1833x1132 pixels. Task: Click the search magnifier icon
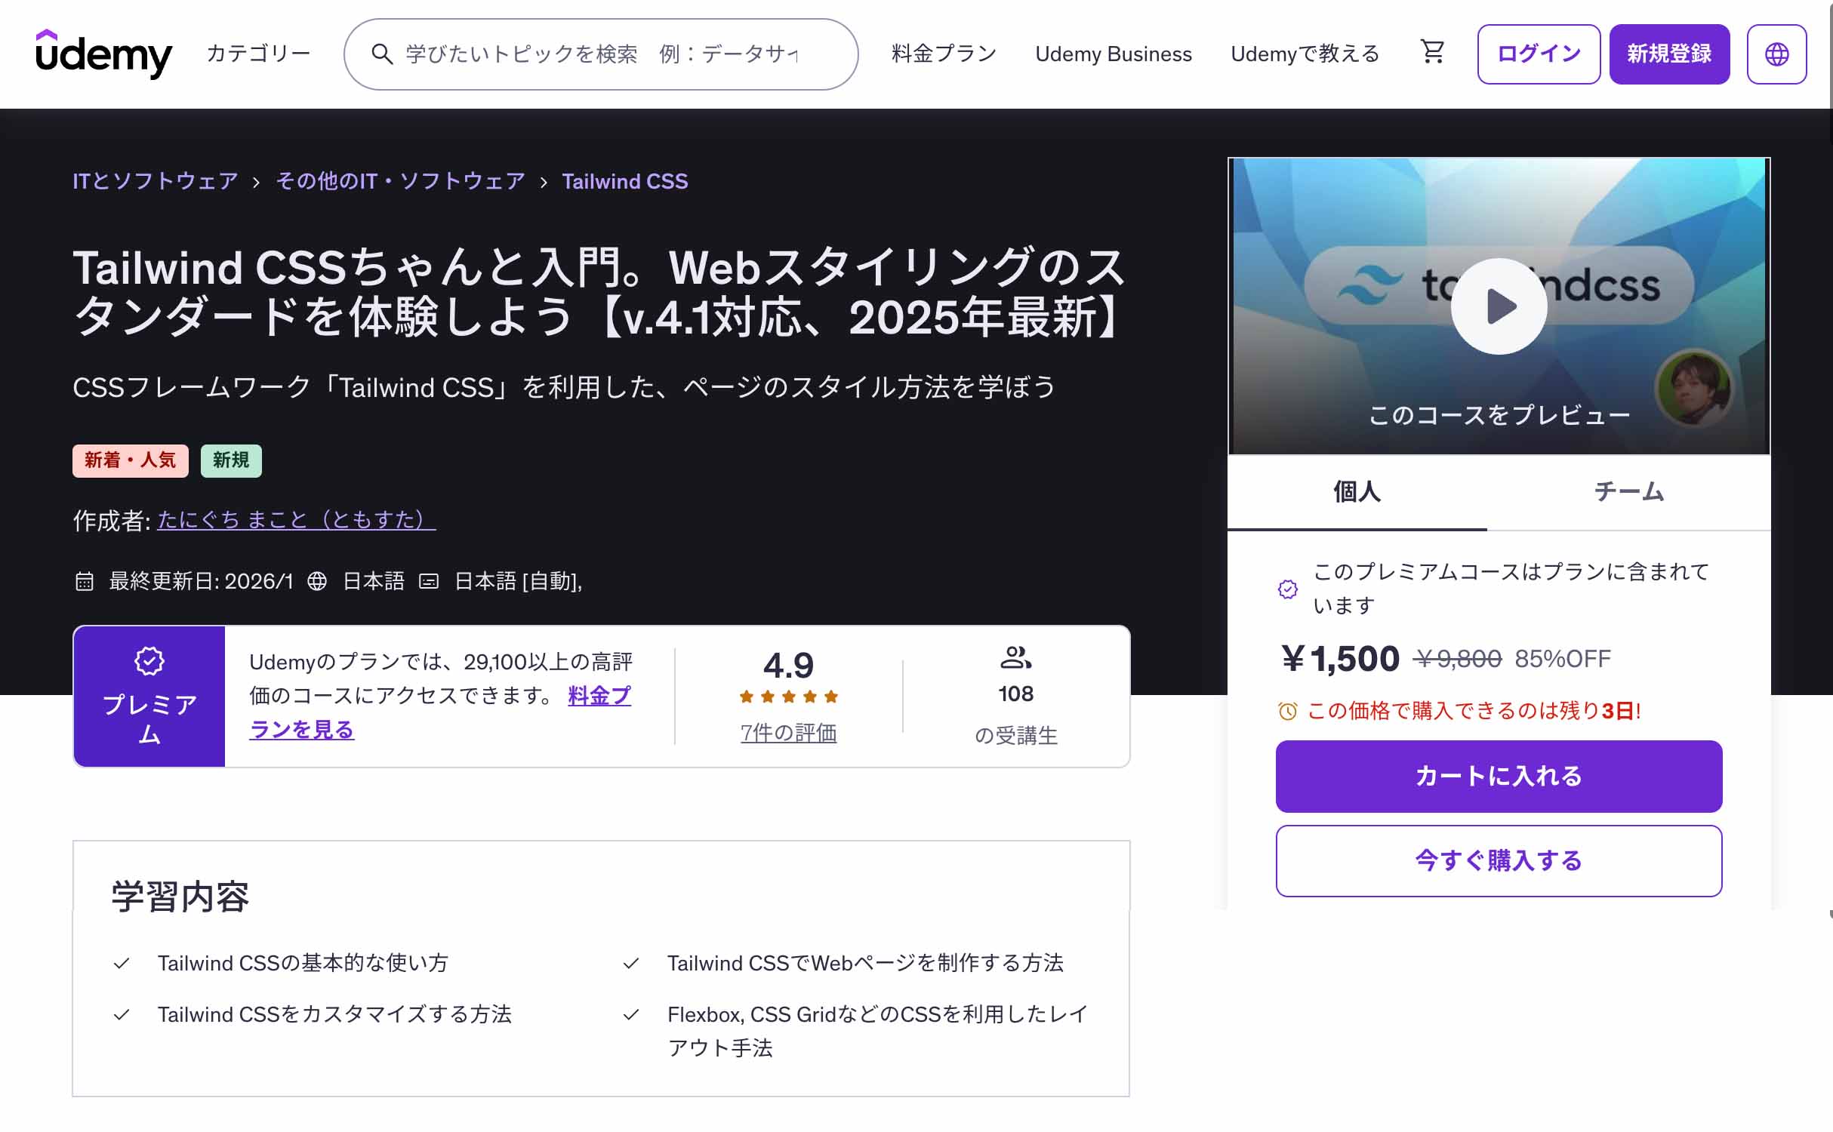[x=383, y=54]
